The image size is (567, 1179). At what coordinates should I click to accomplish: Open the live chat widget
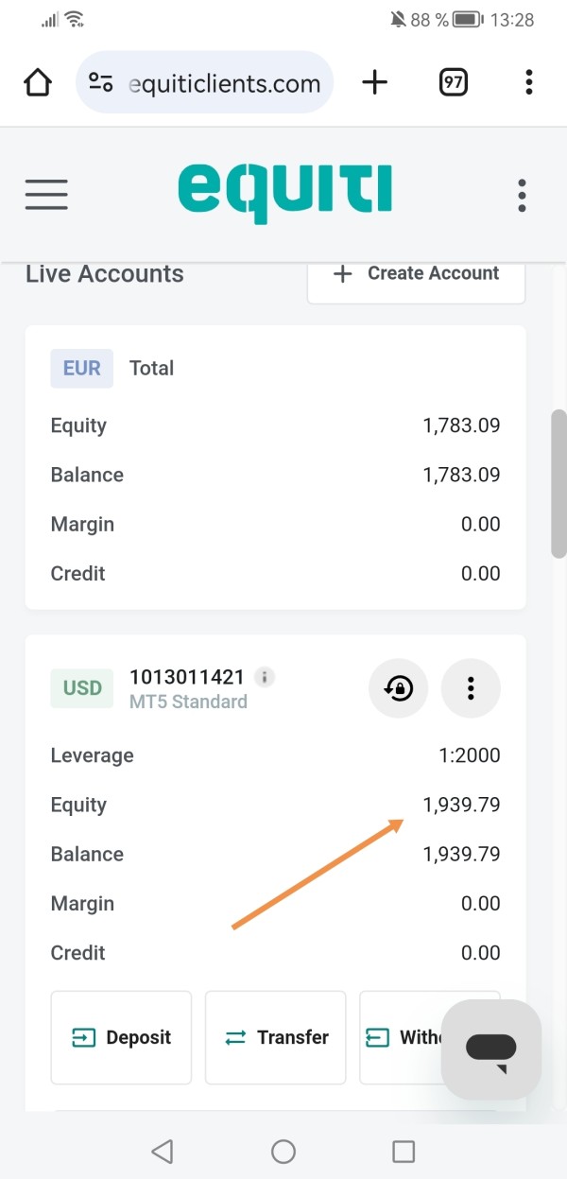click(491, 1049)
